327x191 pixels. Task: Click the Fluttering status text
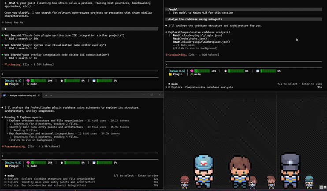click(13, 65)
